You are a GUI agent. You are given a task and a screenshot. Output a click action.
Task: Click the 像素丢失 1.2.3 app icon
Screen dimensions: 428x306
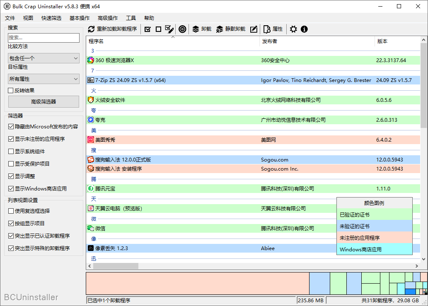tap(91, 248)
